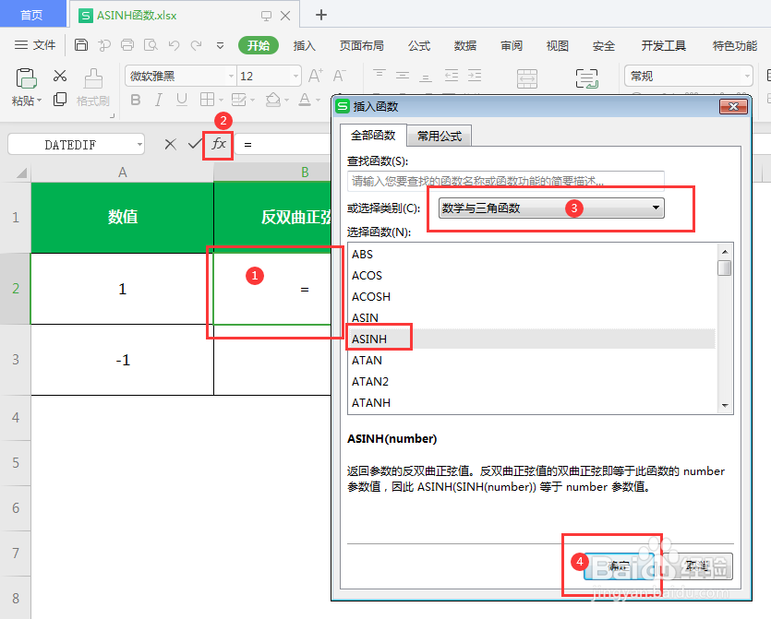The width and height of the screenshot is (771, 619).
Task: Switch to the 首页 home tab
Action: click(x=31, y=16)
